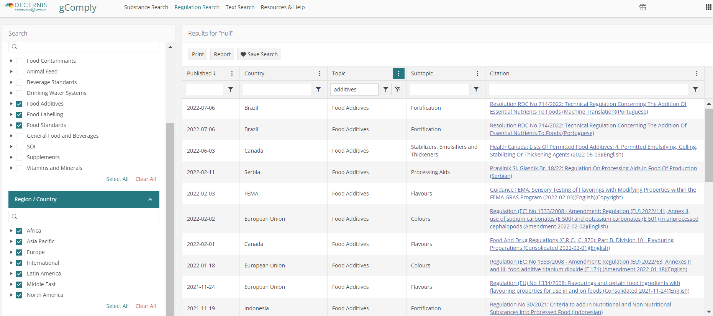The image size is (713, 316).
Task: Expand the Asia Pacific region node
Action: click(11, 241)
